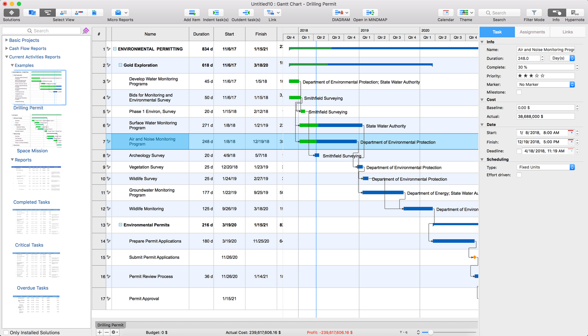Open the Marker dropdown menu
This screenshot has width=588, height=336.
[546, 85]
